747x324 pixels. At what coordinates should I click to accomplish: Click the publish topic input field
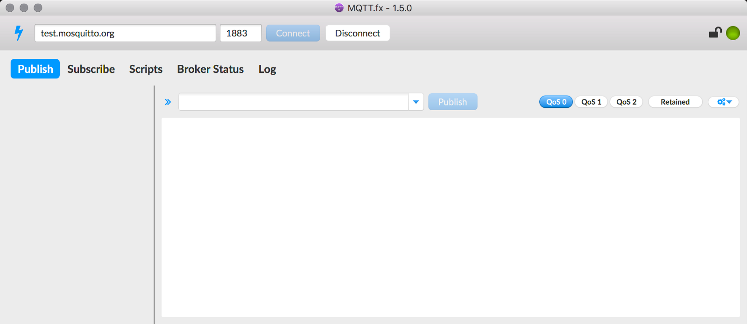pos(294,102)
